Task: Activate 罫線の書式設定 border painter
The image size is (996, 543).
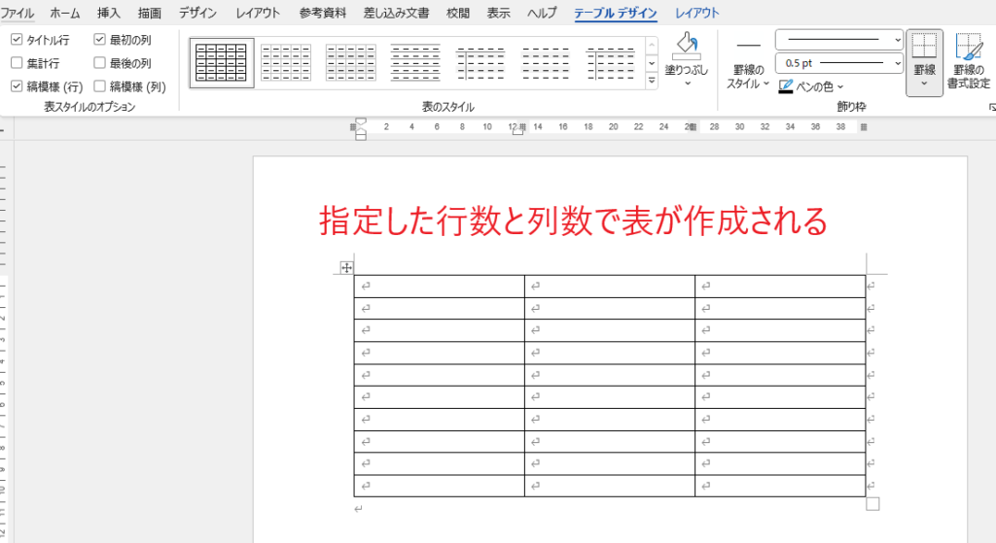Action: point(969,61)
